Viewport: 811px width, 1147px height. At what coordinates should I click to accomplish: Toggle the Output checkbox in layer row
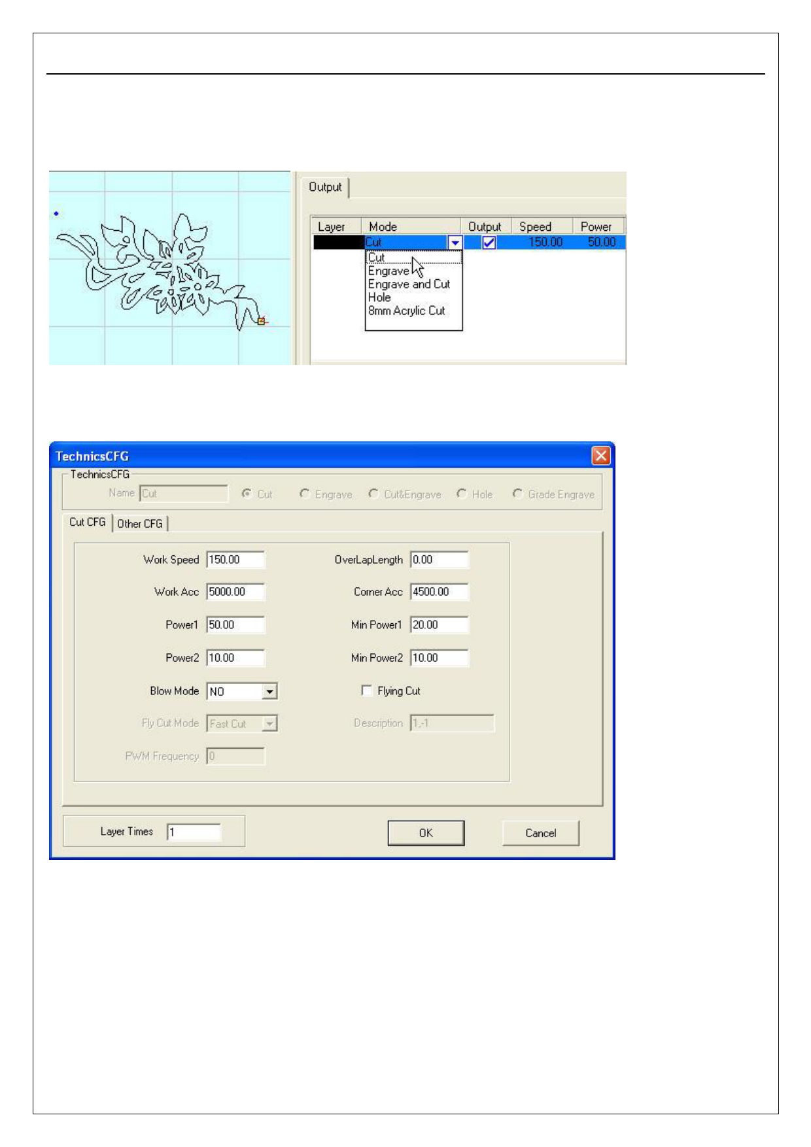coord(489,243)
